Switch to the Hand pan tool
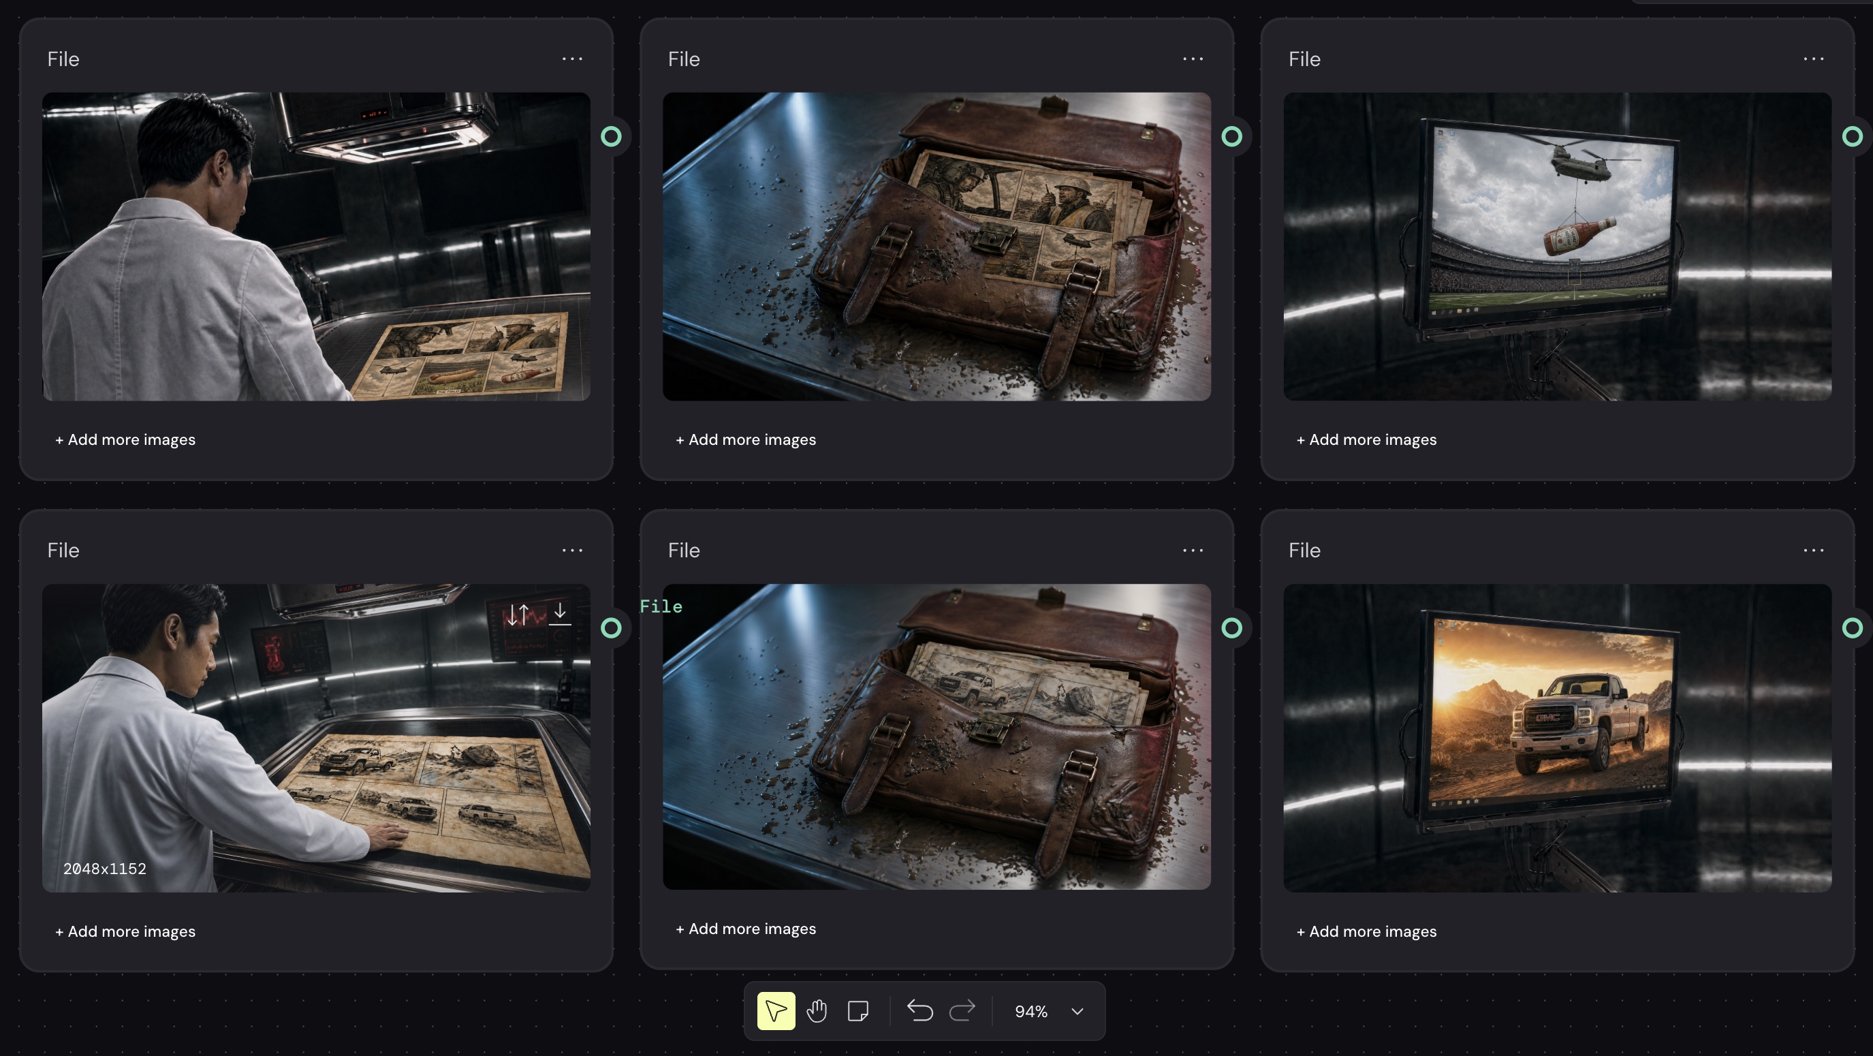 coord(817,1011)
